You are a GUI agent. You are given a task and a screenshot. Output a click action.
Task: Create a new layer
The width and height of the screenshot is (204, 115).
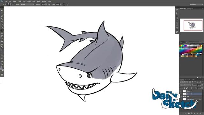[197, 113]
